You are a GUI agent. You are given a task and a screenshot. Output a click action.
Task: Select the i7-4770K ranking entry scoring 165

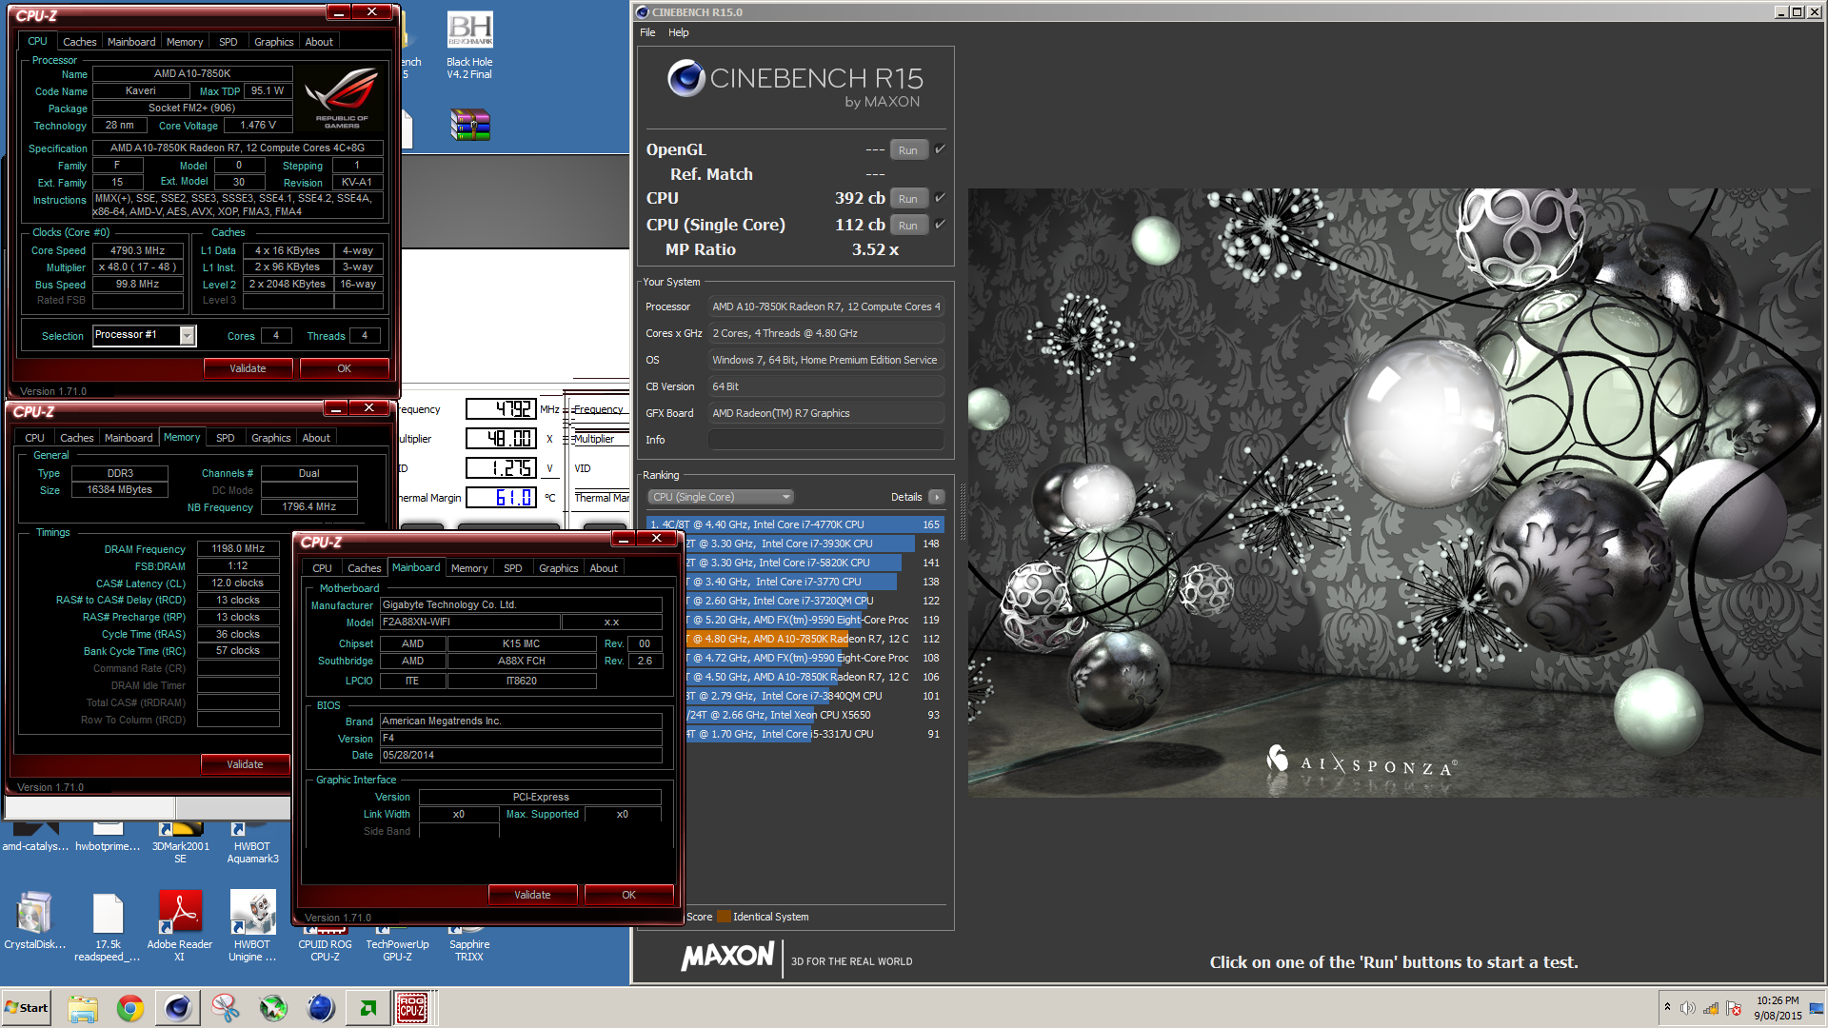point(794,524)
